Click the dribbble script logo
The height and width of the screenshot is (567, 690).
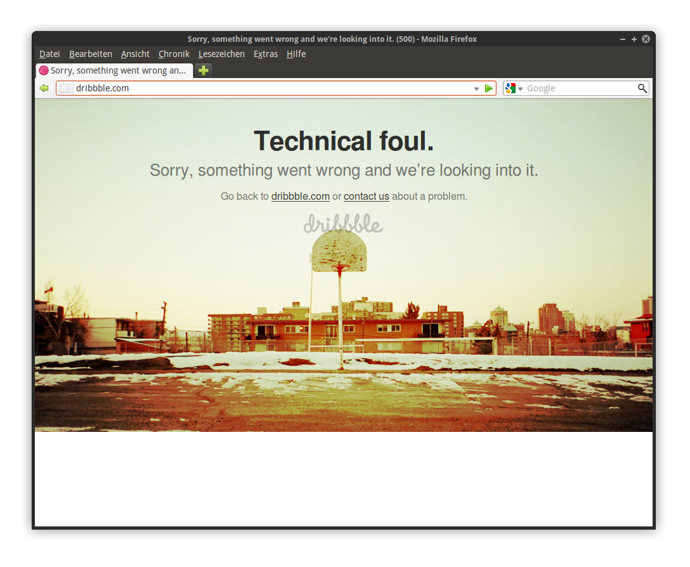(x=343, y=224)
